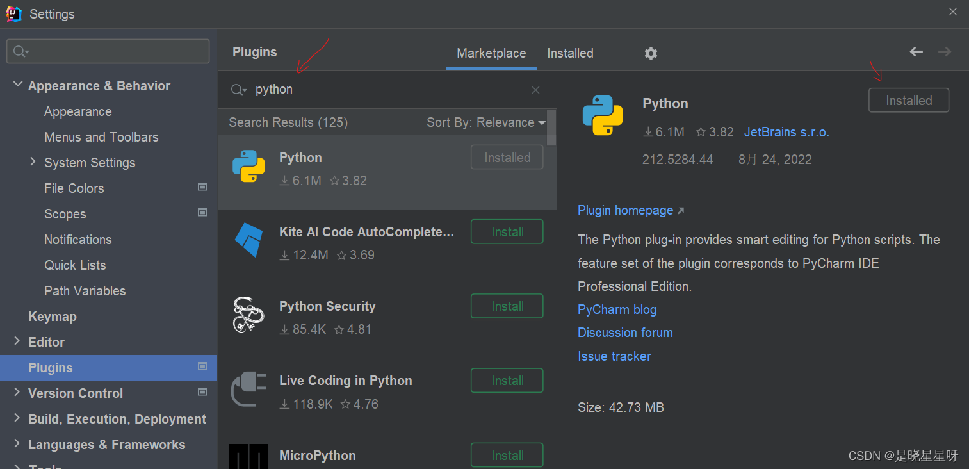Select the Python Security plugin icon
Image resolution: width=969 pixels, height=469 pixels.
tap(248, 315)
